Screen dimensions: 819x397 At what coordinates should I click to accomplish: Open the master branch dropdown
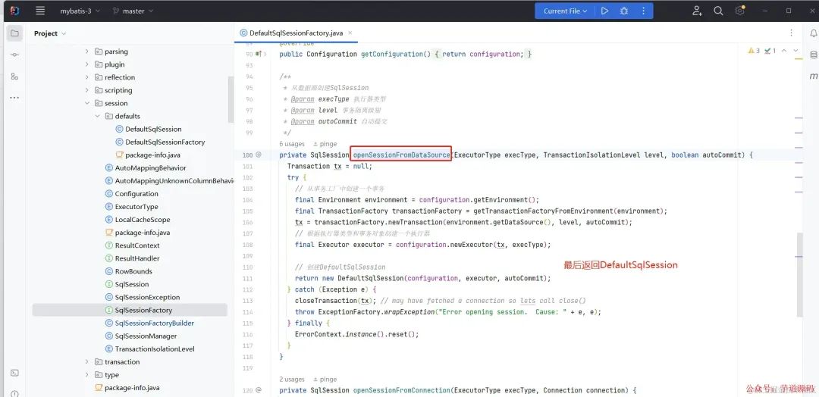pos(133,11)
